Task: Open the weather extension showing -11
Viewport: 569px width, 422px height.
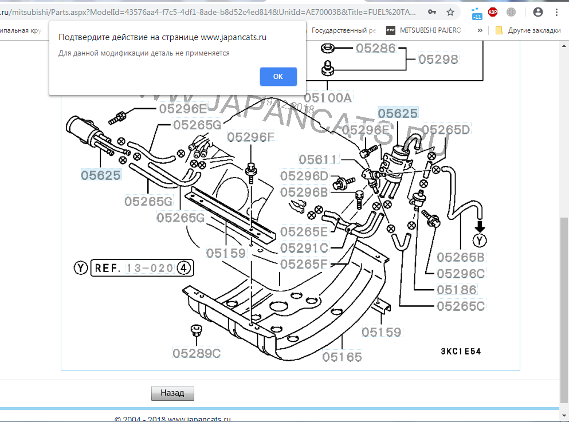Action: coord(477,13)
